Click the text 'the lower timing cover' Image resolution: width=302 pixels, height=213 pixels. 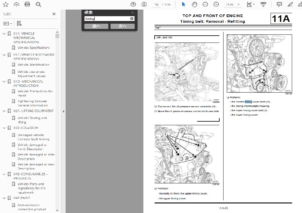pyautogui.click(x=244, y=115)
